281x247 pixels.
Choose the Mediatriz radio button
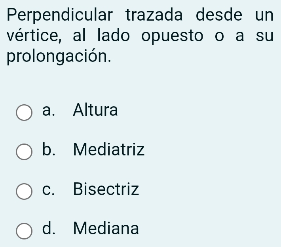pyautogui.click(x=24, y=152)
